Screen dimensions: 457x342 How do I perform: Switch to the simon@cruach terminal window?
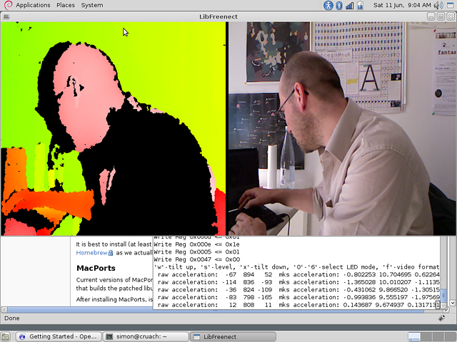pos(146,336)
